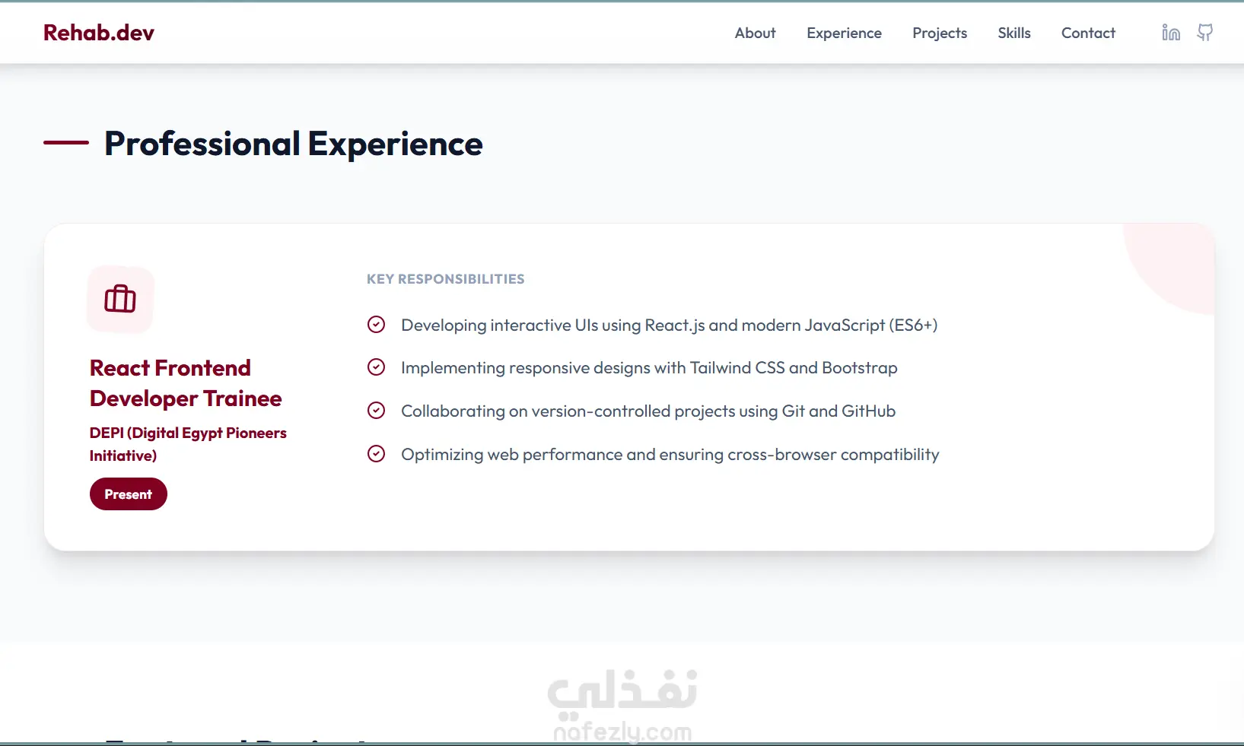
Task: Click the Present badge
Action: [x=129, y=494]
